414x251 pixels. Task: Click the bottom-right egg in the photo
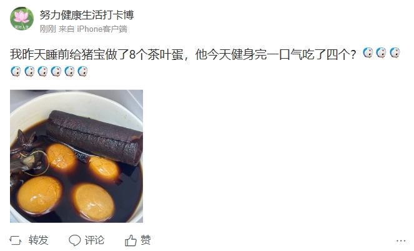[x=93, y=202]
